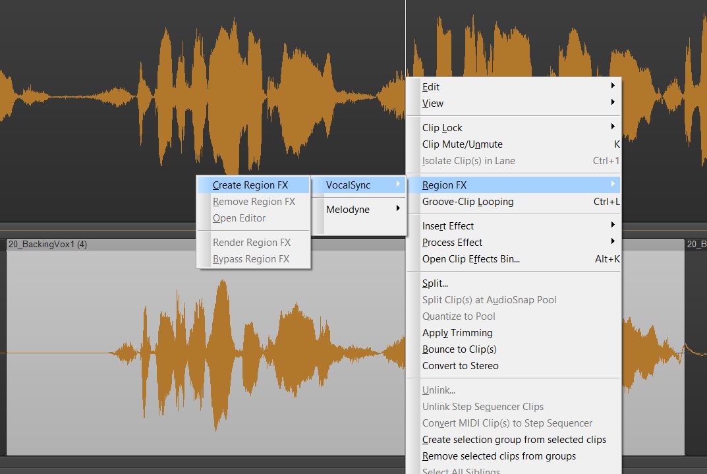Click the 20_BackingVox1 (4) clip name
707x474 pixels.
point(48,245)
